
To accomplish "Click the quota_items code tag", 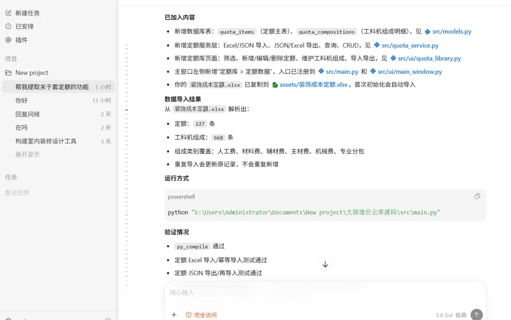I will click(x=237, y=32).
